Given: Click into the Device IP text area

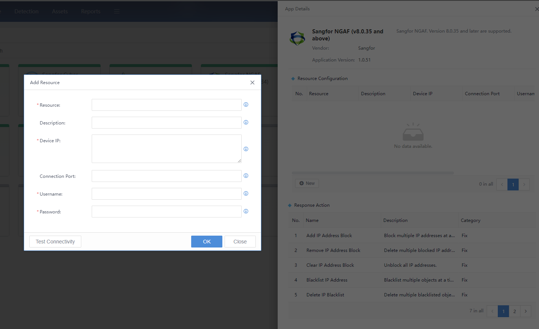Looking at the screenshot, I should (x=166, y=149).
